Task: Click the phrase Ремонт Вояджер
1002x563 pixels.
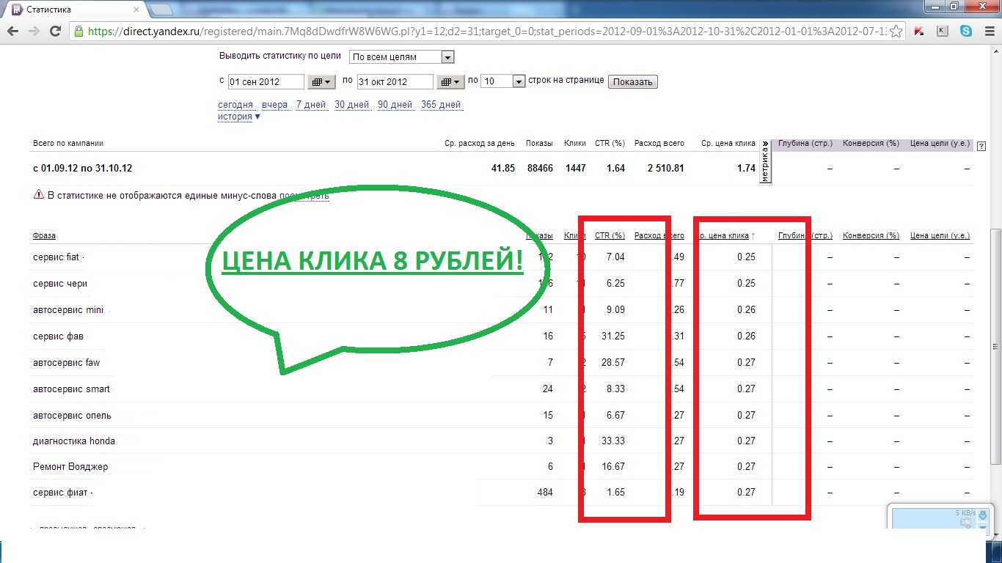Action: coord(70,466)
